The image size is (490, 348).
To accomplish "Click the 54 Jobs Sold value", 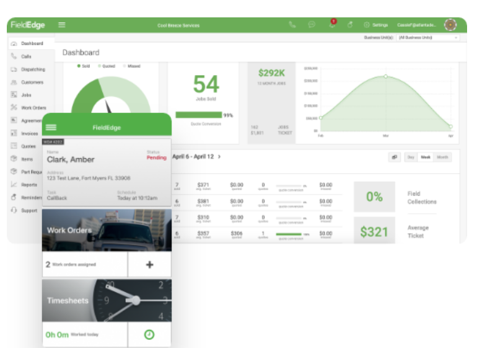I will (x=206, y=84).
